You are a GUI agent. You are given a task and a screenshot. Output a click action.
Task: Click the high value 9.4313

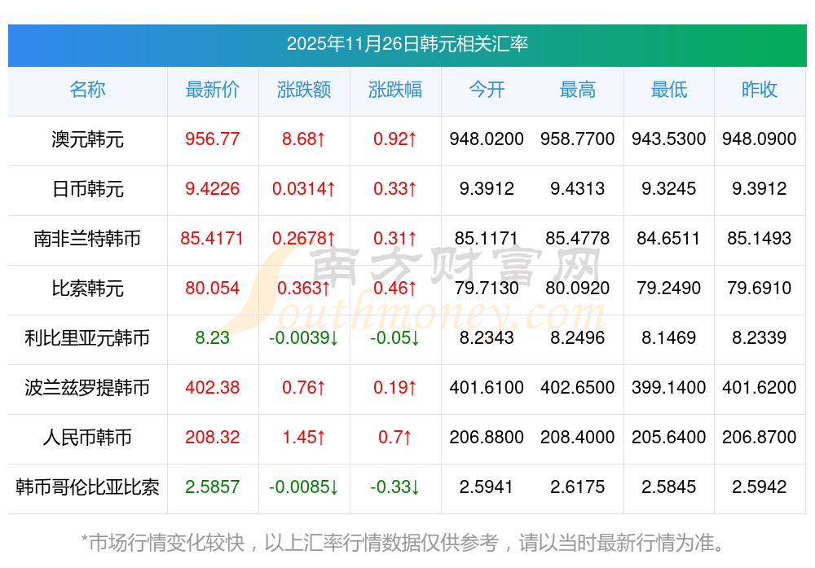[x=578, y=188]
